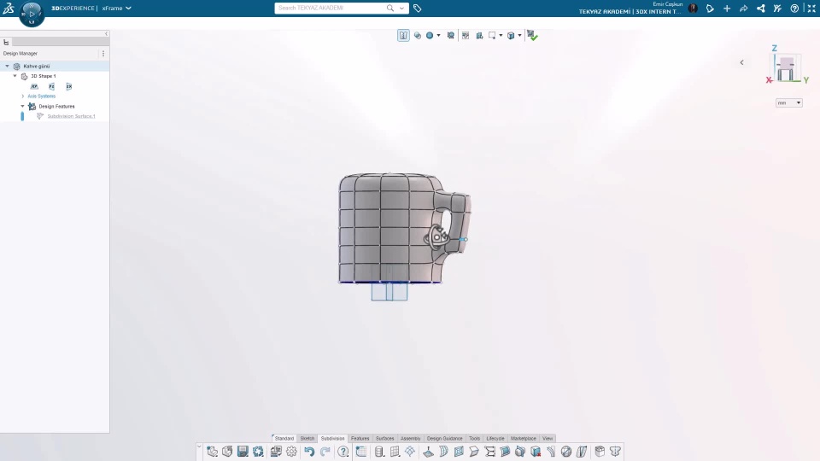Click the Search TEKYAZ AKADEMI field
Image resolution: width=820 pixels, height=461 pixels.
(x=330, y=8)
